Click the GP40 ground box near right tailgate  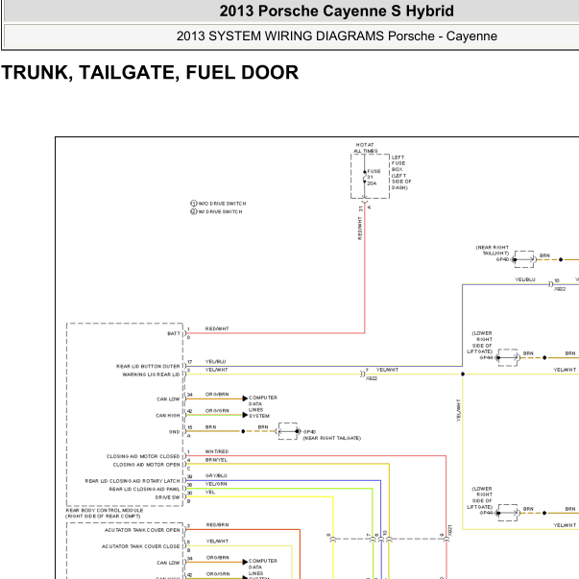288,431
